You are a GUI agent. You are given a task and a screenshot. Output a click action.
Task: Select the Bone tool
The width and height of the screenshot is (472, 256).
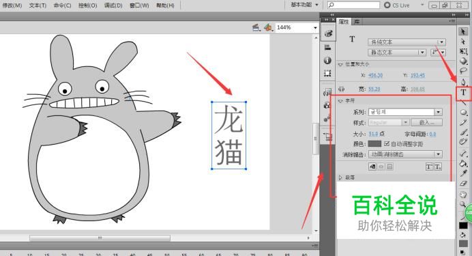point(463,154)
